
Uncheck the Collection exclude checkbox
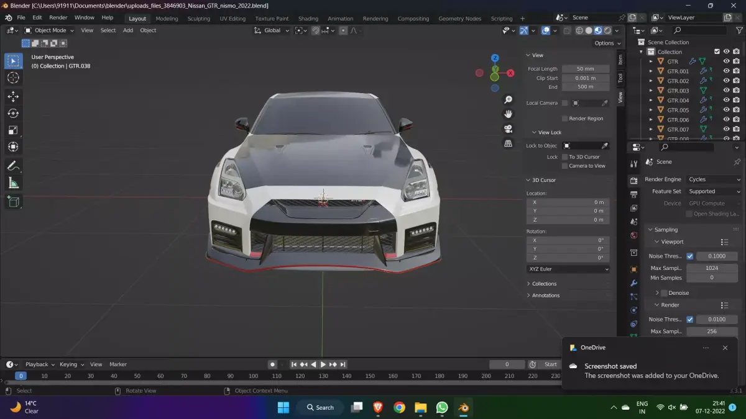pyautogui.click(x=717, y=52)
